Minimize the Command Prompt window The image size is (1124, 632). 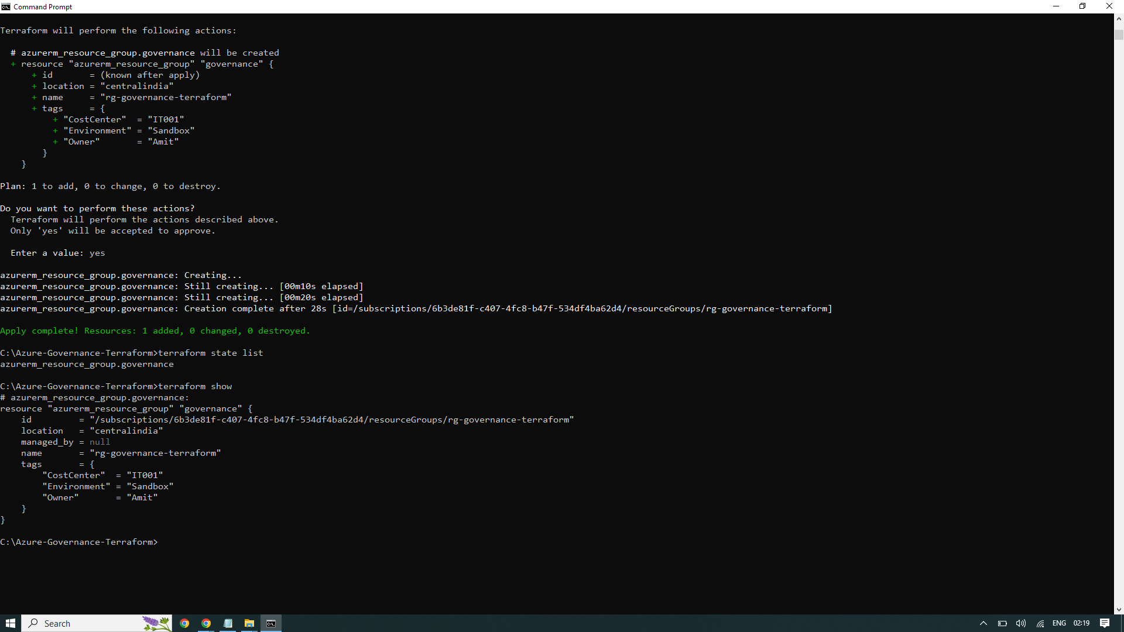[1056, 6]
